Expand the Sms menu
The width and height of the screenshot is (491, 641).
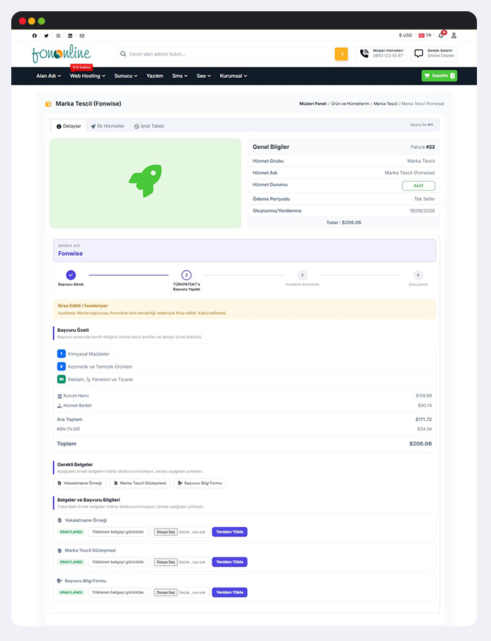[179, 76]
